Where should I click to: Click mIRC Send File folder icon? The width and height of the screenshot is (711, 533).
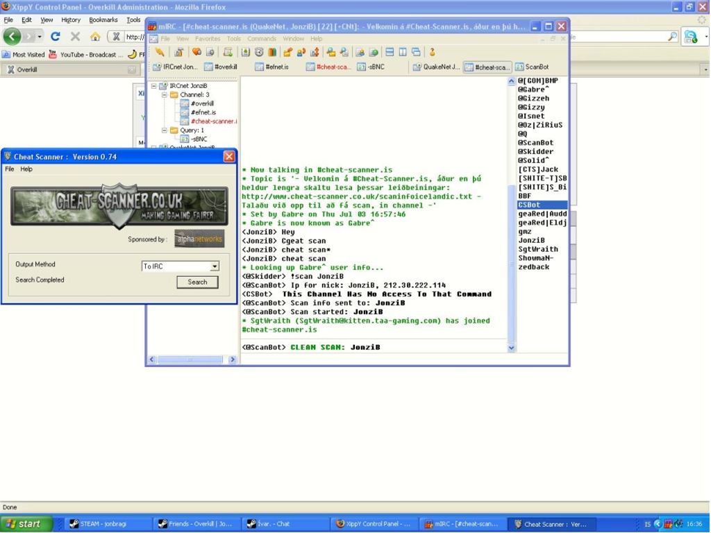point(287,52)
